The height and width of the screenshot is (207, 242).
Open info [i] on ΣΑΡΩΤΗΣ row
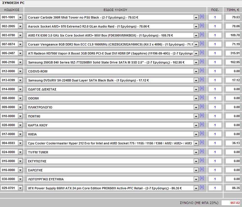click(202, 169)
